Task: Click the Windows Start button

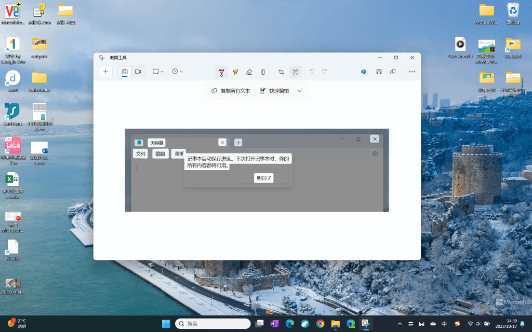Action: [166, 324]
